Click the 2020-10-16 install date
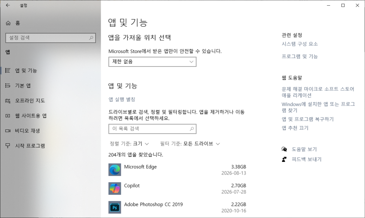This screenshot has width=365, height=218. point(234,211)
